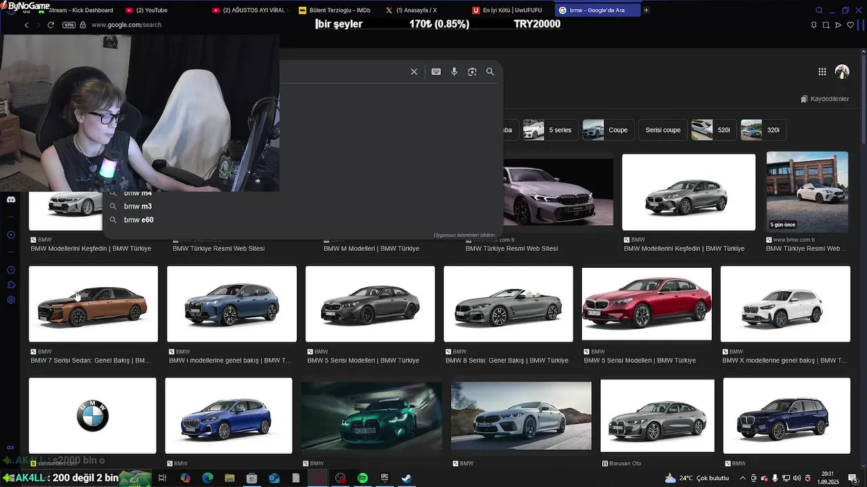Open the taskbar notification center icon
The width and height of the screenshot is (867, 487).
[853, 478]
